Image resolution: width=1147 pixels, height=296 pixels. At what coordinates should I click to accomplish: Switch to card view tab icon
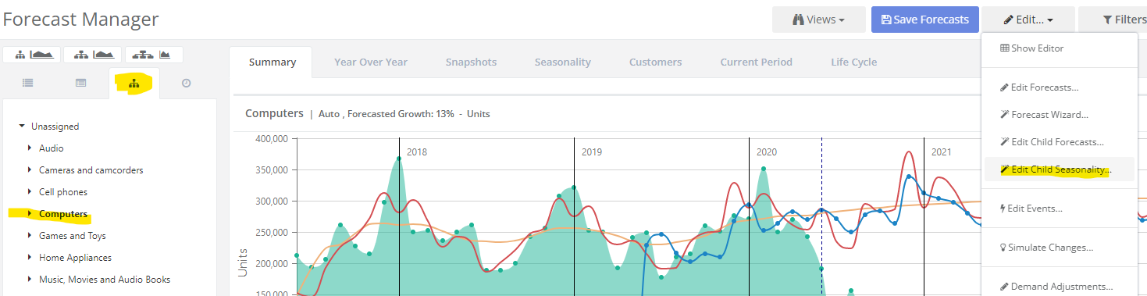(x=80, y=83)
